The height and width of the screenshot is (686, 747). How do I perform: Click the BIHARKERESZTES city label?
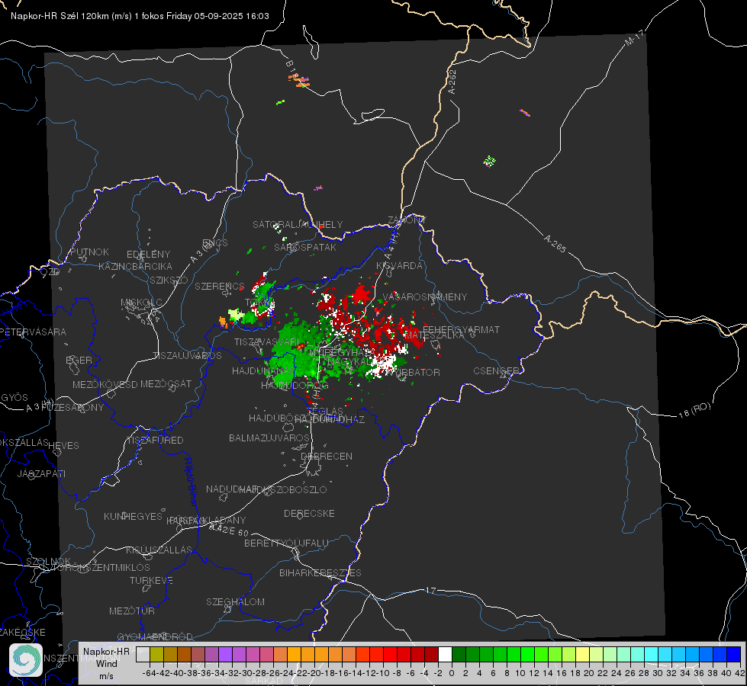320,572
